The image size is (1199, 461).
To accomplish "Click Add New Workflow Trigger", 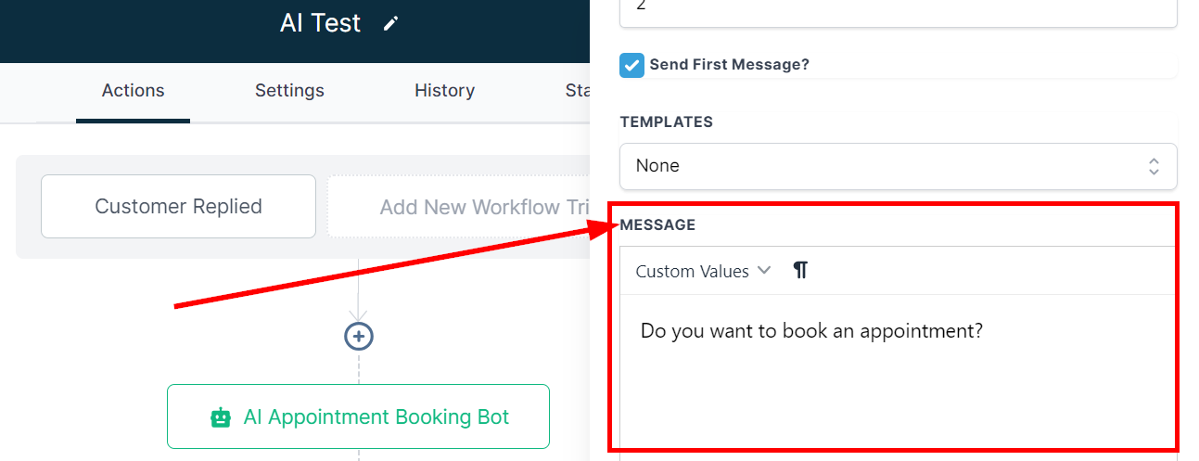I will tap(458, 206).
